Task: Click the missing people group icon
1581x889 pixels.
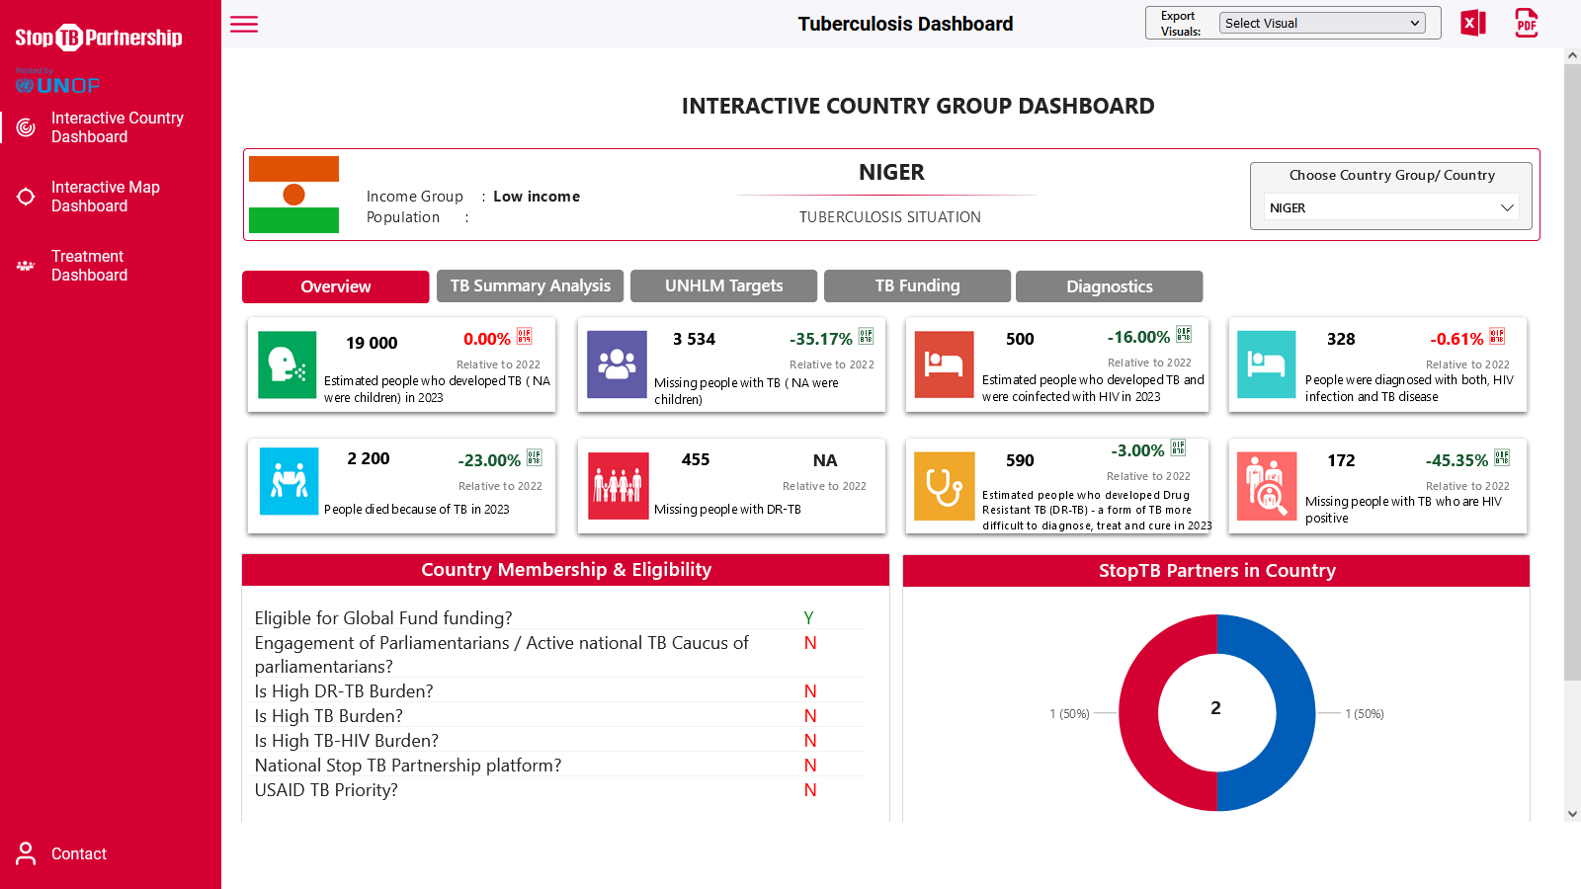Action: coord(617,364)
